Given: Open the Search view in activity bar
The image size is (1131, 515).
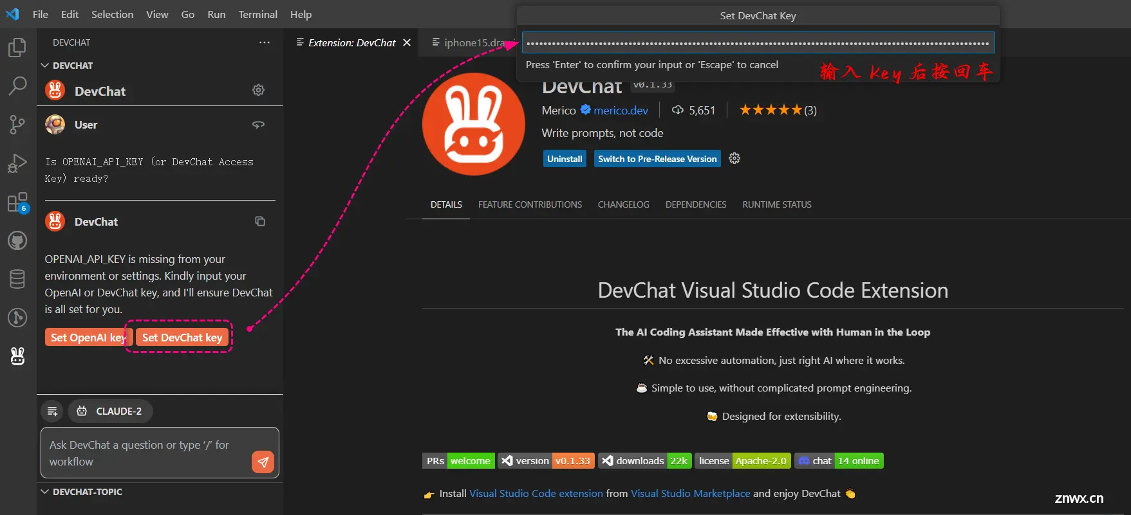Looking at the screenshot, I should (x=17, y=86).
